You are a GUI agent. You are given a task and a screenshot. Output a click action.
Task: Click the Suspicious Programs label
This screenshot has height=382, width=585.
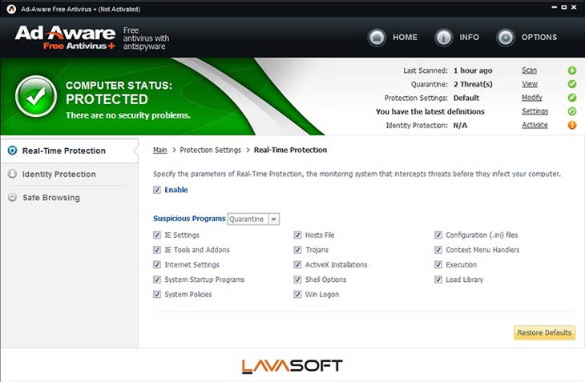pos(189,219)
